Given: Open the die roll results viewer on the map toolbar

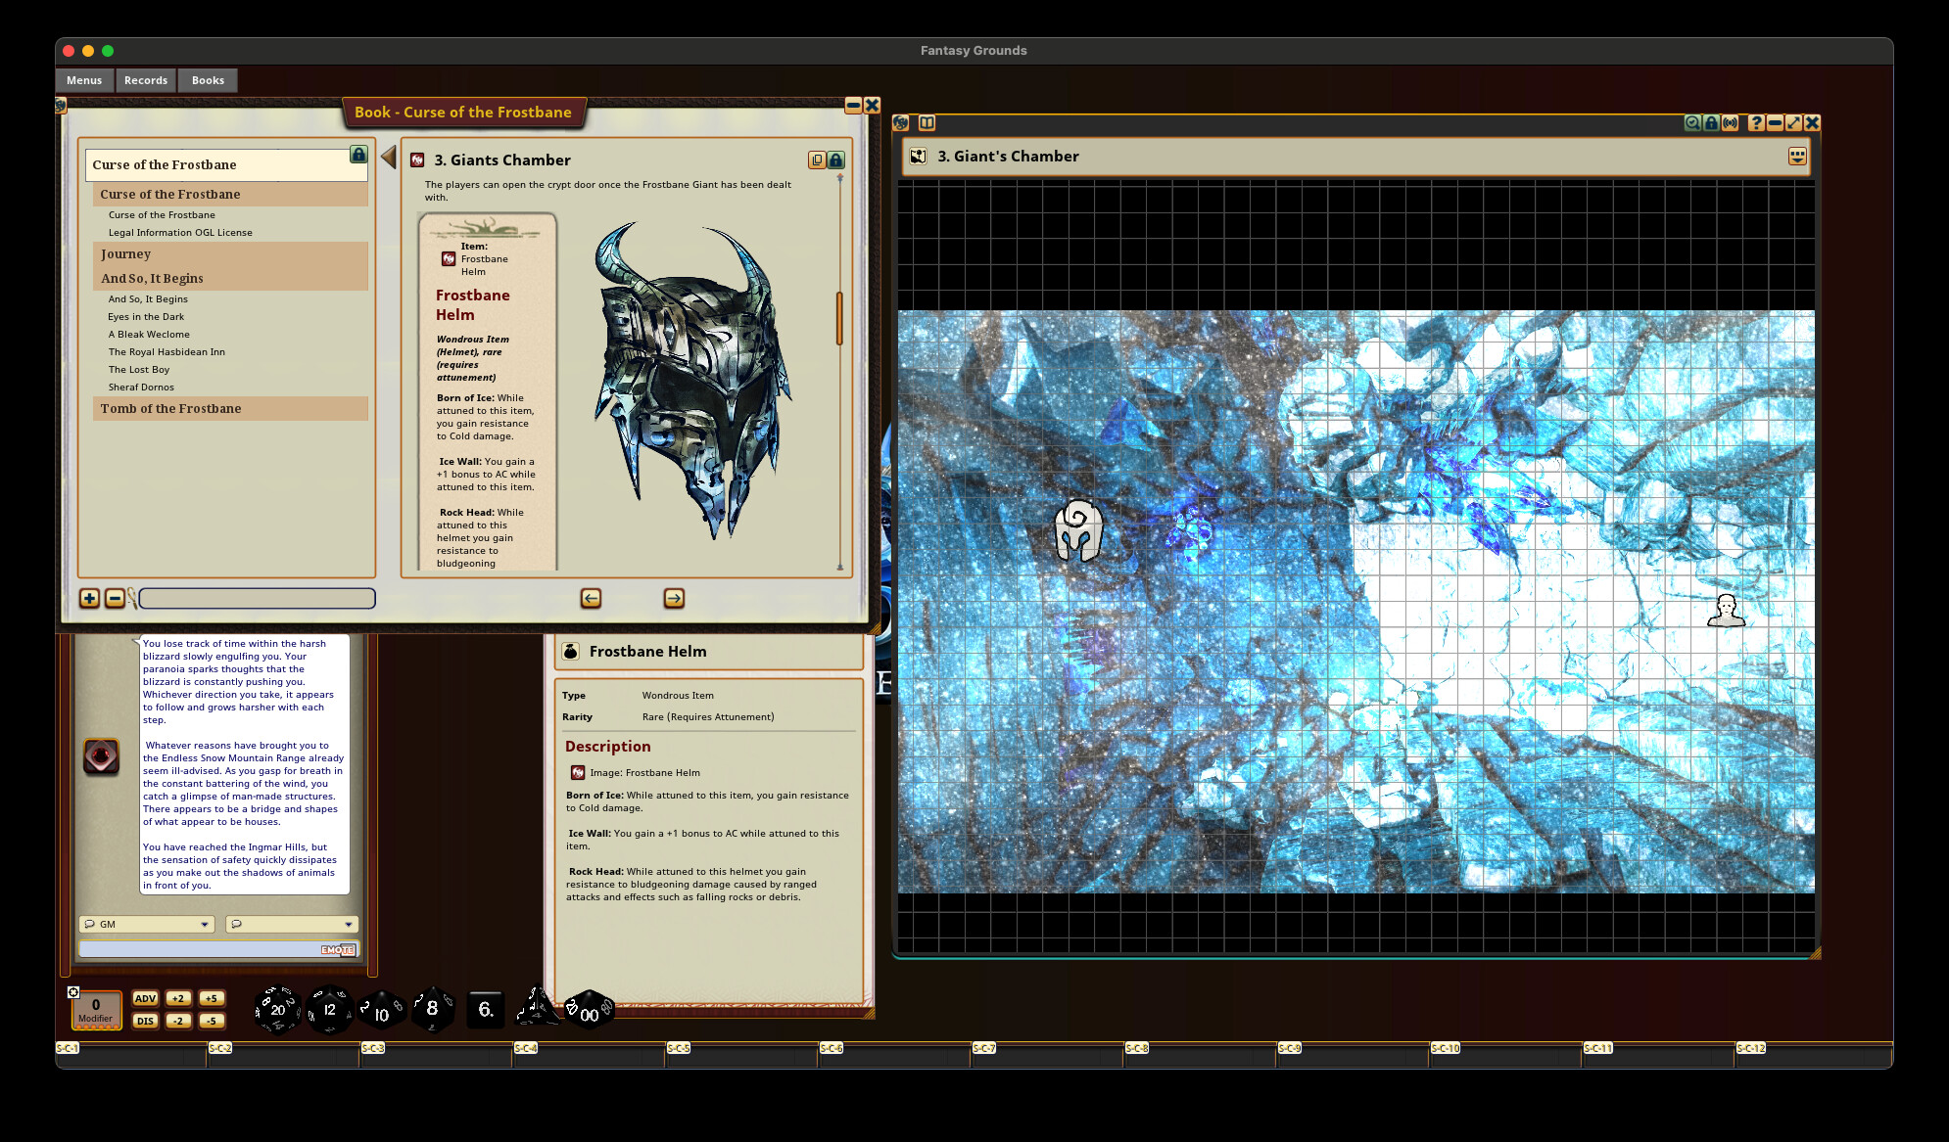Looking at the screenshot, I should pos(1691,123).
